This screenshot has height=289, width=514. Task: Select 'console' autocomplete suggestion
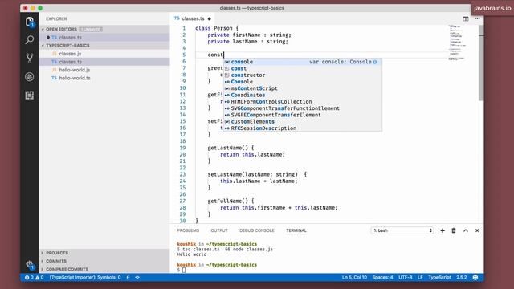(303, 62)
